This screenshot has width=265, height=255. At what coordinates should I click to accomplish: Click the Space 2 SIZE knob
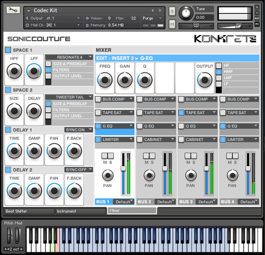(x=14, y=111)
